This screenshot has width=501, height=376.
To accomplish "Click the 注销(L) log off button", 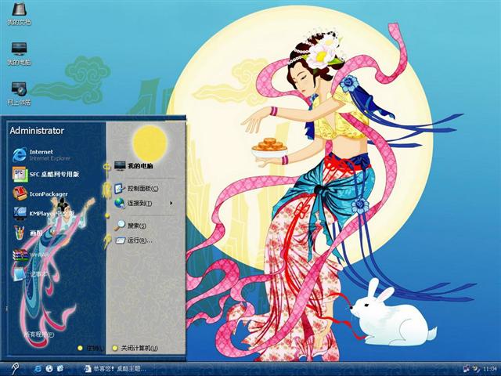I will 91,348.
